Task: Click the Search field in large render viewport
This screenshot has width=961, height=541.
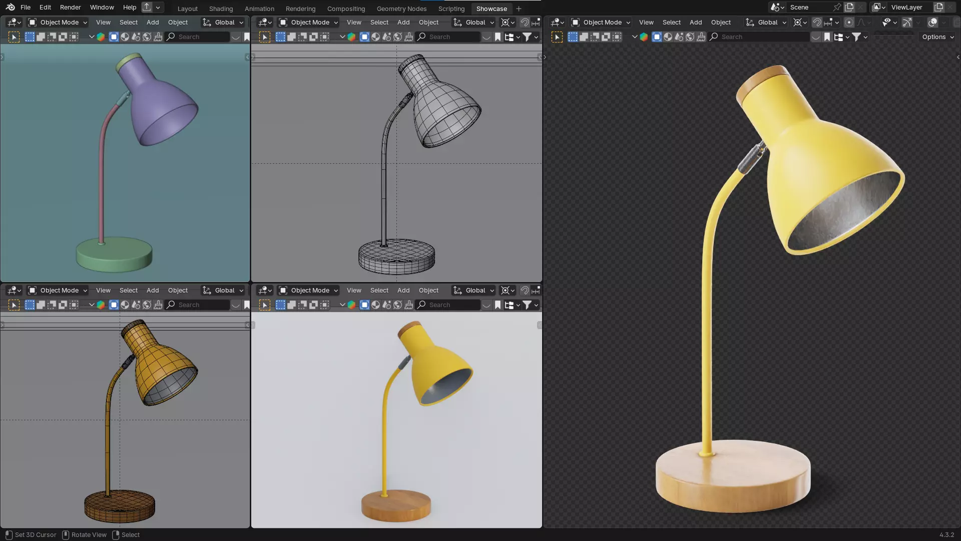Action: 759,37
